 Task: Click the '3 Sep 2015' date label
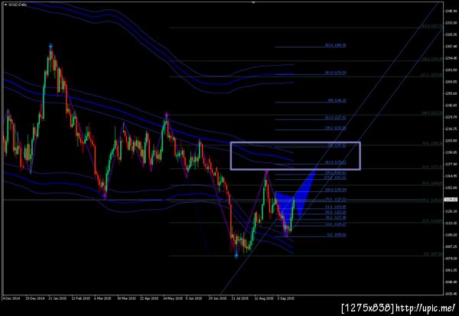(285, 298)
